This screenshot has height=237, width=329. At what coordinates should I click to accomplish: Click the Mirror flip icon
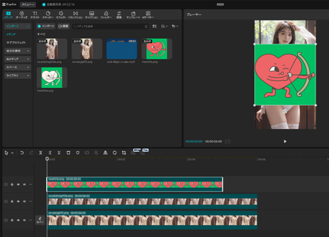point(105,153)
